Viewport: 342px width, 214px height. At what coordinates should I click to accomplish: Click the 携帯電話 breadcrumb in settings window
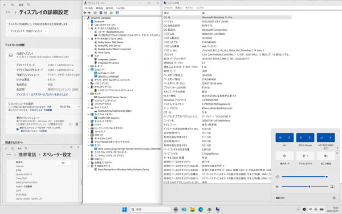click(x=27, y=155)
